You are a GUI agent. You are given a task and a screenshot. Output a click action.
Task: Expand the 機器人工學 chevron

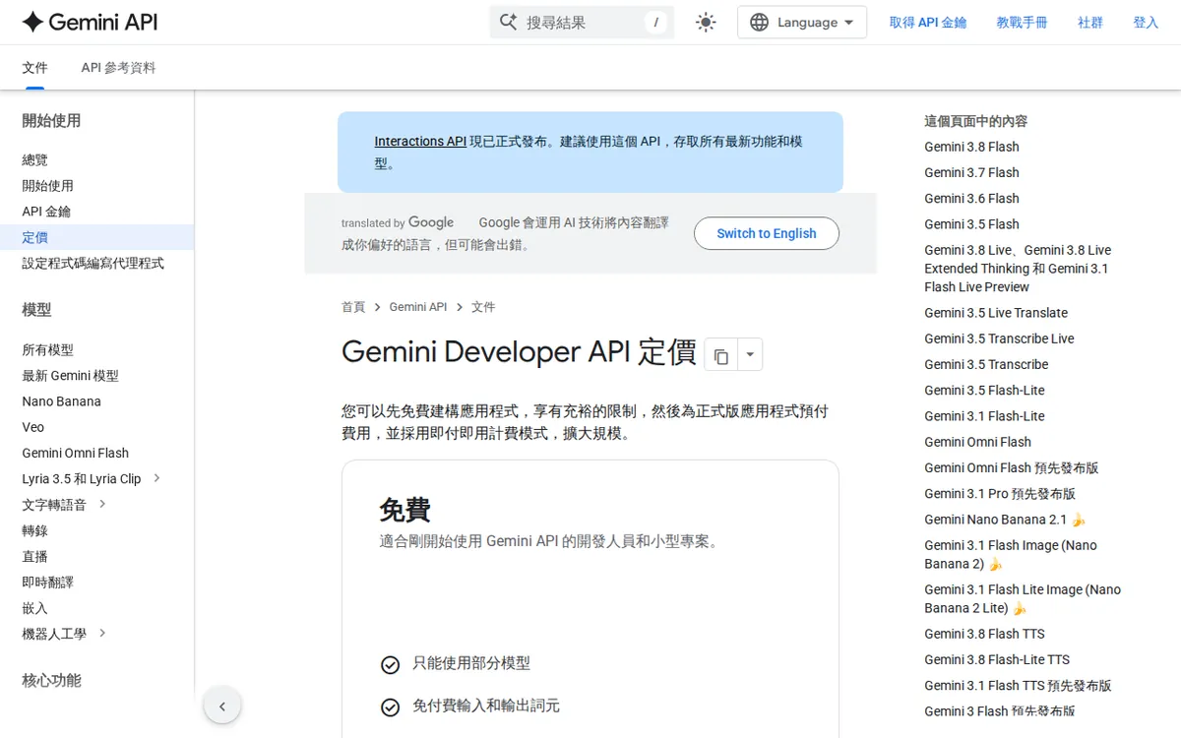coord(102,633)
